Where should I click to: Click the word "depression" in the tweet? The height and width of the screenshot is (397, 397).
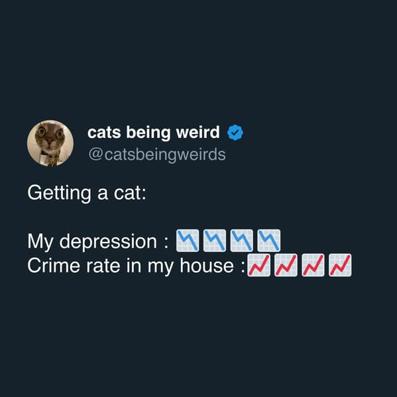pos(108,243)
